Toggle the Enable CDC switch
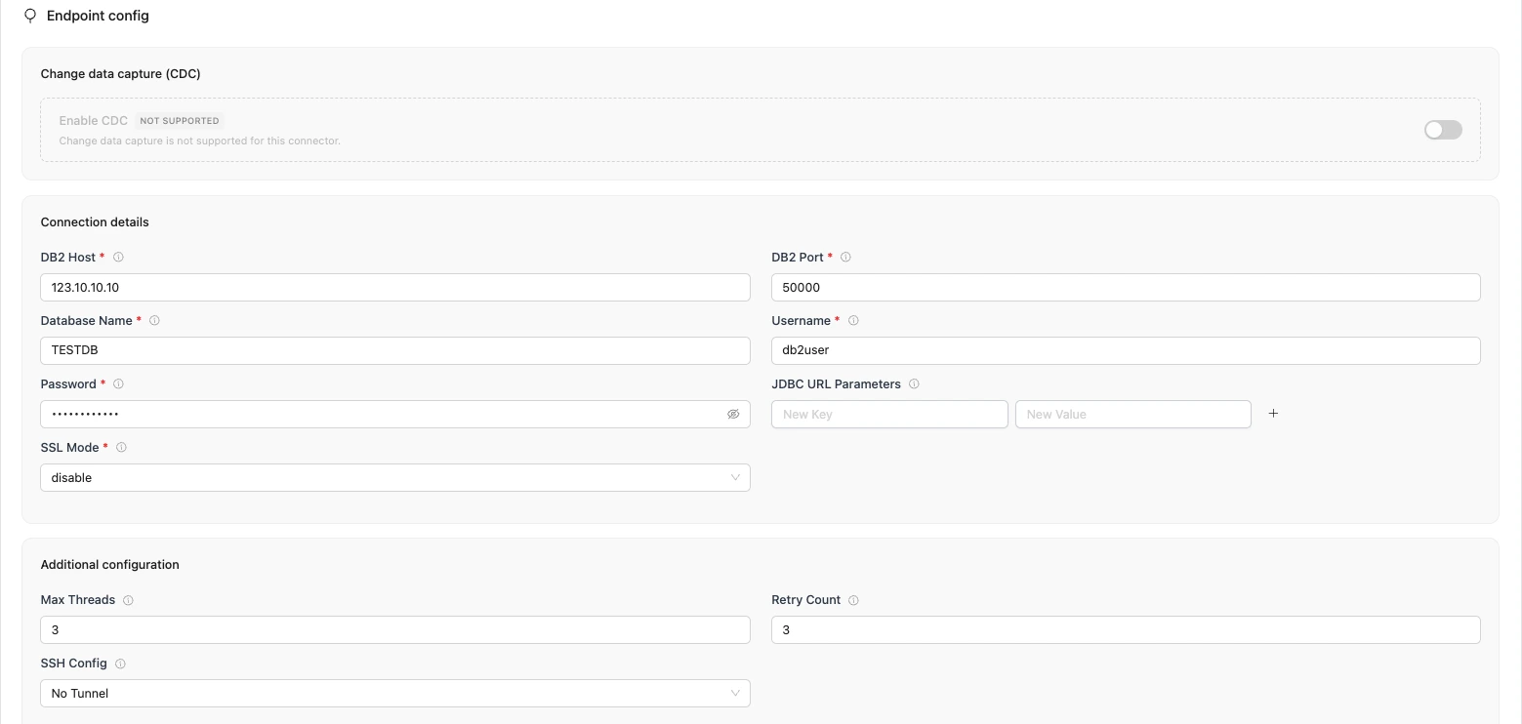 [x=1443, y=130]
